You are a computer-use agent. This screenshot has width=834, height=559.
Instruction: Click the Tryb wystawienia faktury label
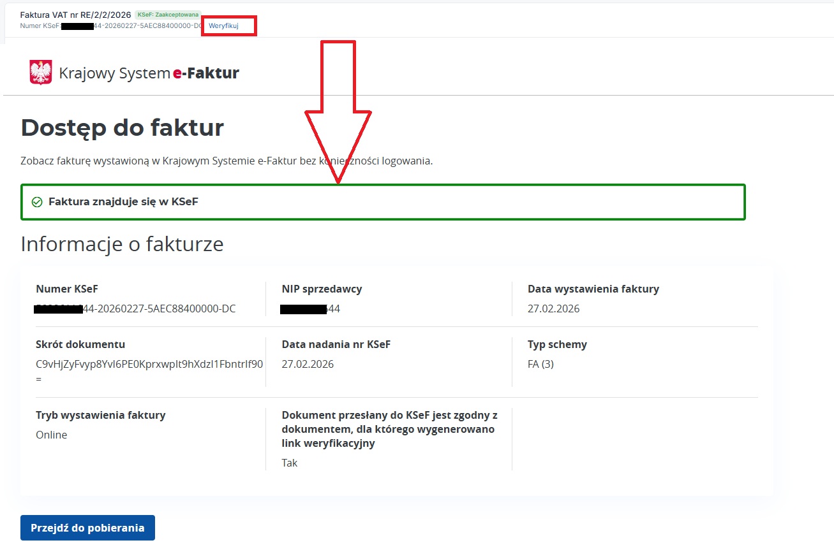(x=100, y=416)
